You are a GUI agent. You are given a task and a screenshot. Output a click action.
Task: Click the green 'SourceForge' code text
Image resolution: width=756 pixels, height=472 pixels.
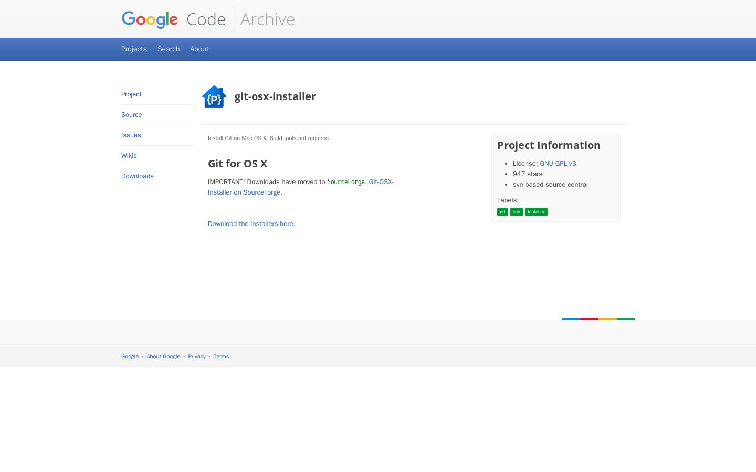(346, 182)
